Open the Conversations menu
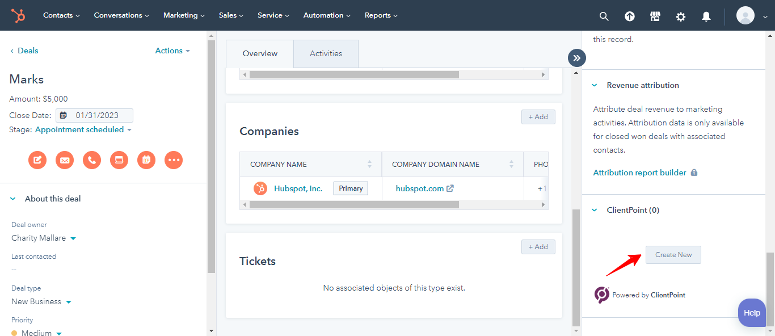The image size is (775, 336). [x=121, y=15]
